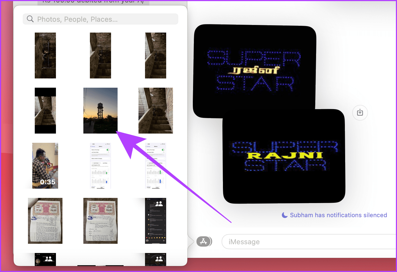Select the Rs.50 currency note photo
The width and height of the screenshot is (397, 272).
45,220
